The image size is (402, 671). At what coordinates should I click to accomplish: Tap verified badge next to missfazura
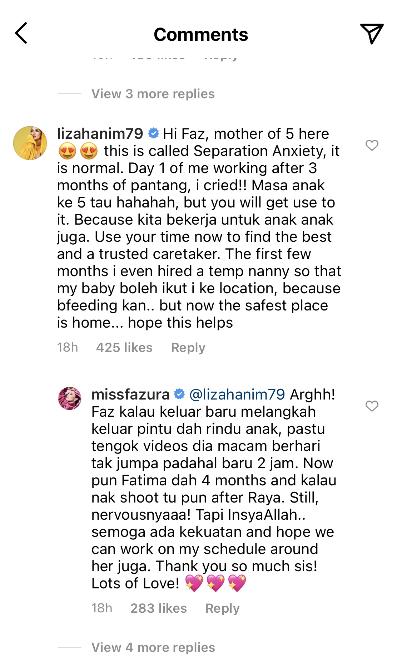pos(179,394)
